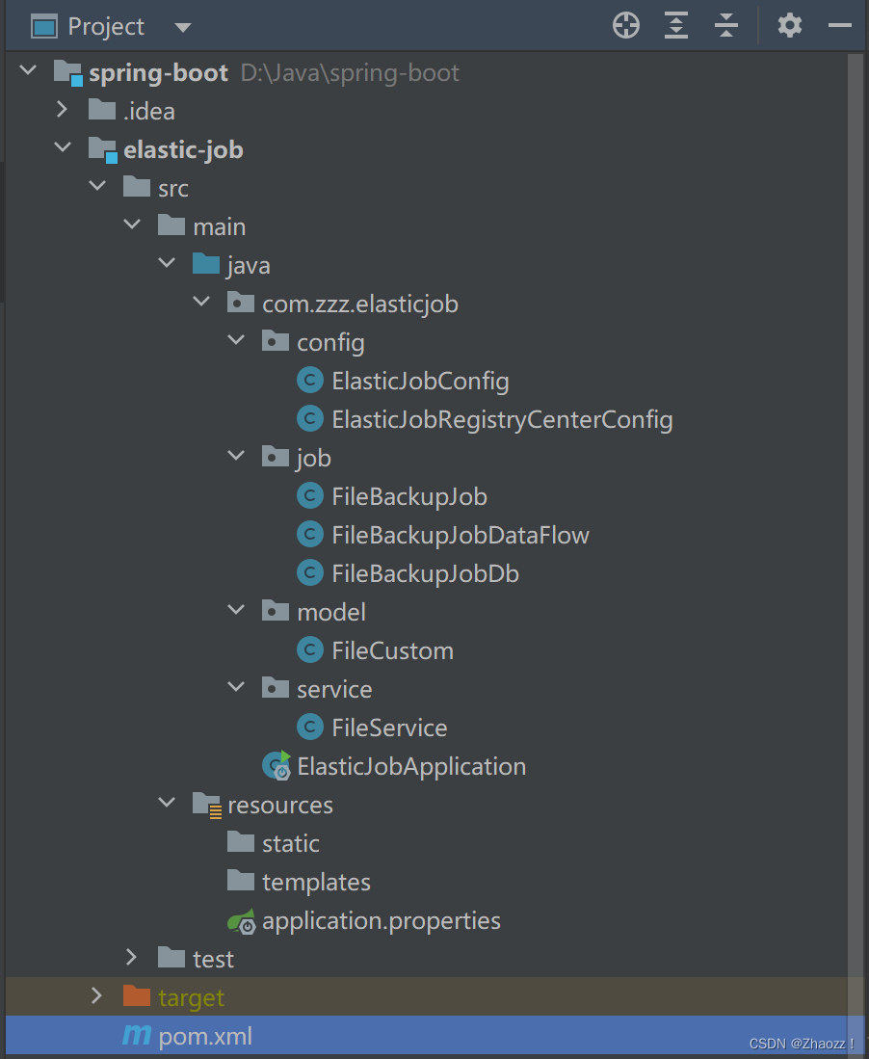The width and height of the screenshot is (869, 1059).
Task: Click the Collapse All toolbar icon
Action: 725,26
